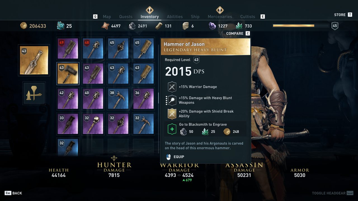Click the experience progress bar

[x=301, y=26]
